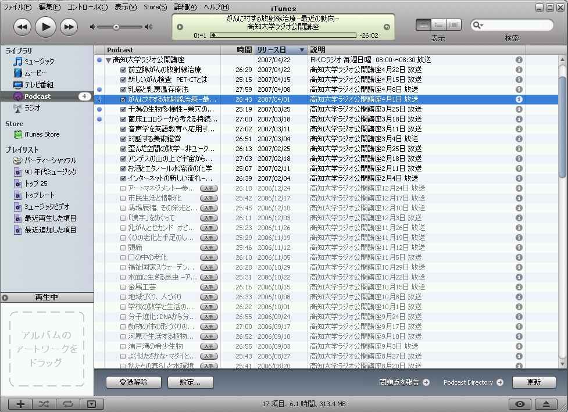
Task: Click the 問題点を報告 link
Action: [404, 382]
